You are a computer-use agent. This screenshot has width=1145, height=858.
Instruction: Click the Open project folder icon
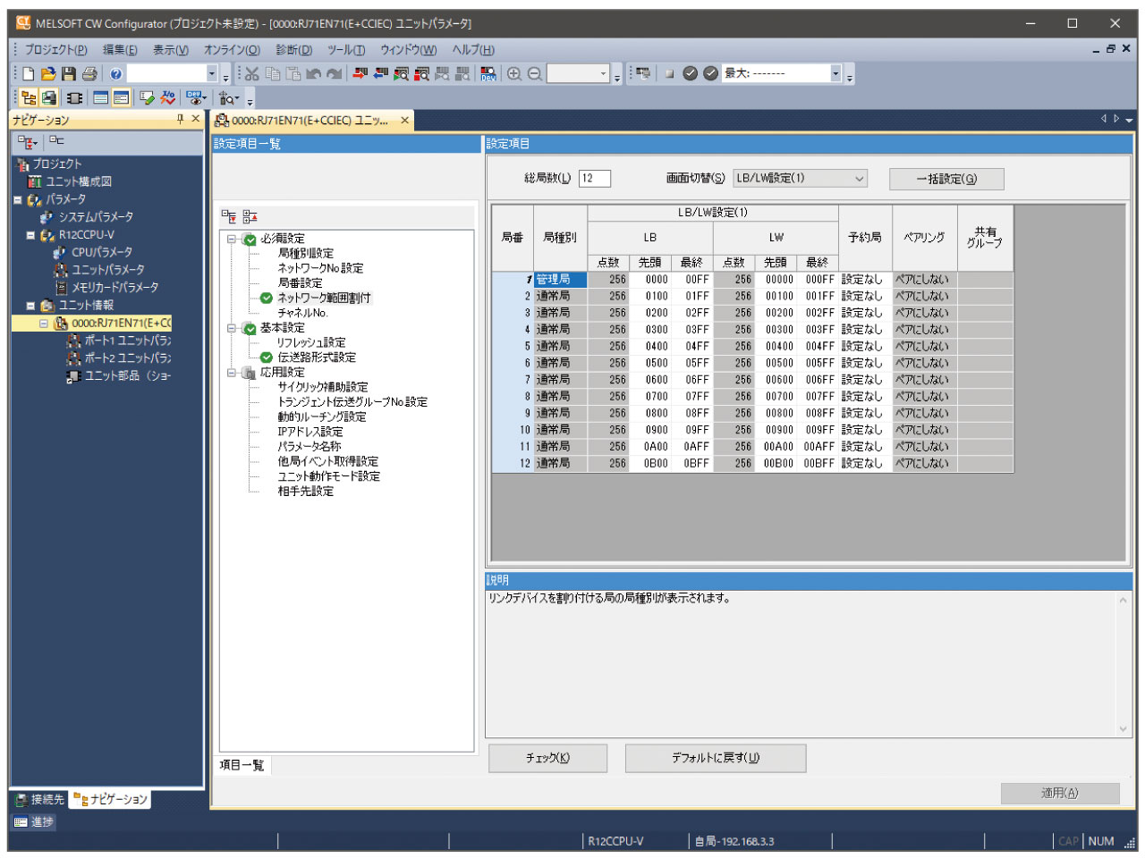point(48,74)
